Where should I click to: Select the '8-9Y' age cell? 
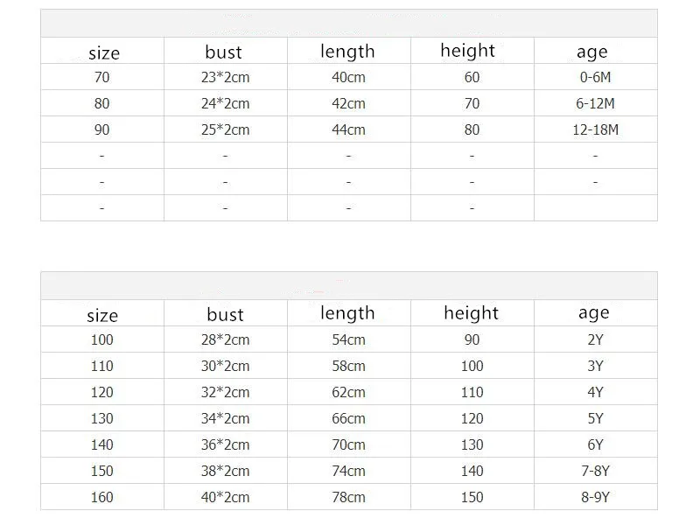click(x=595, y=497)
